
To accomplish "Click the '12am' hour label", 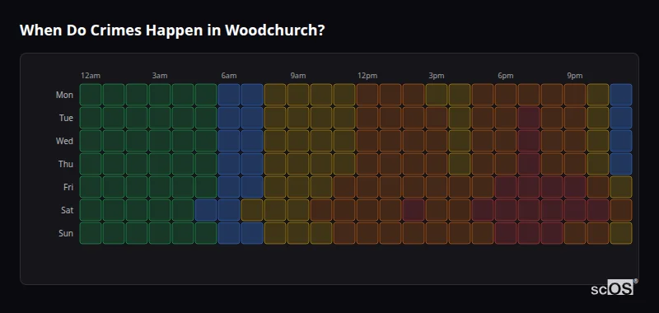I will (x=91, y=76).
